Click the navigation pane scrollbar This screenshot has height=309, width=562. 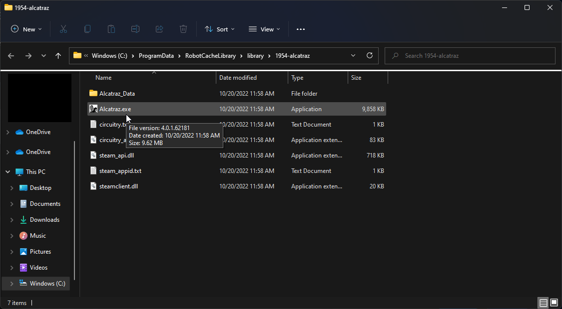pyautogui.click(x=74, y=211)
